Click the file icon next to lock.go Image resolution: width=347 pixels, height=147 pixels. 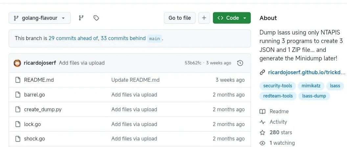[x=18, y=124]
